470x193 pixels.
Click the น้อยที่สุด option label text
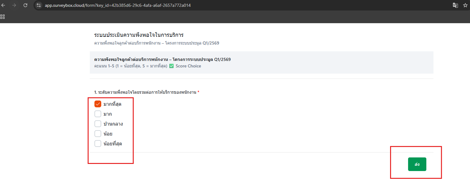coord(112,144)
